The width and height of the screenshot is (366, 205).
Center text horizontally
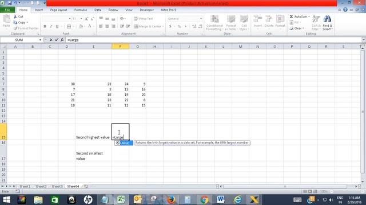click(x=107, y=27)
